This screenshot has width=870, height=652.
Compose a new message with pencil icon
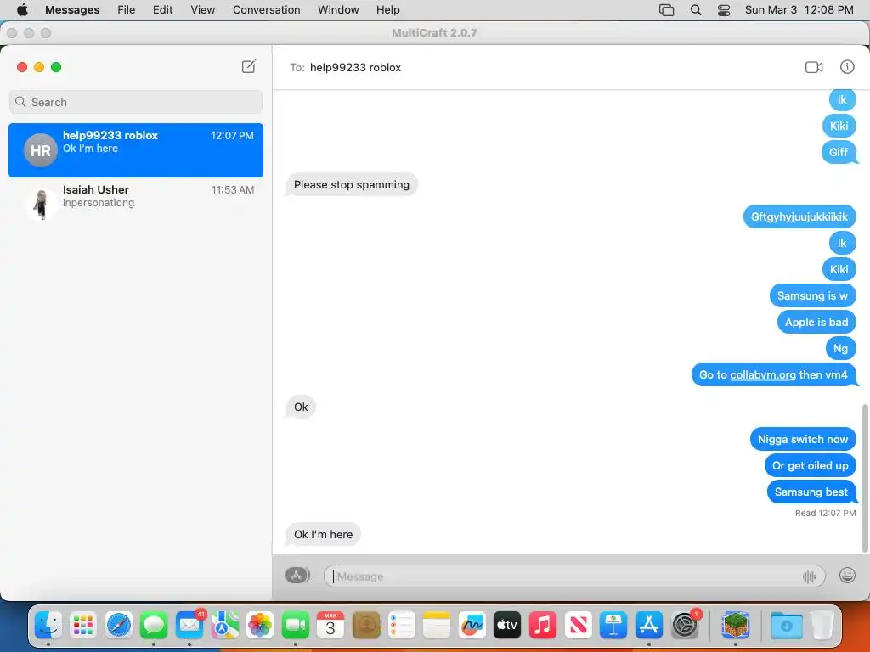pos(249,66)
